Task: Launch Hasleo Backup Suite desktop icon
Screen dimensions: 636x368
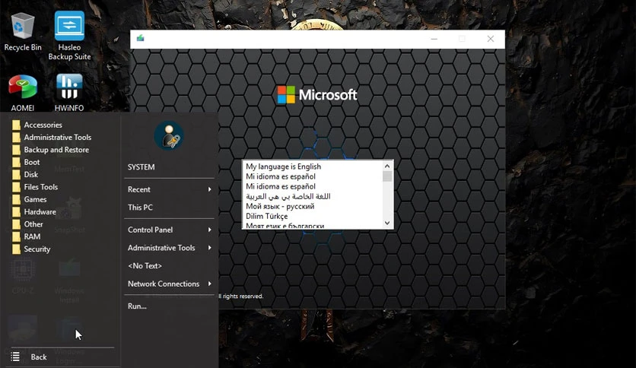Action: 69,36
